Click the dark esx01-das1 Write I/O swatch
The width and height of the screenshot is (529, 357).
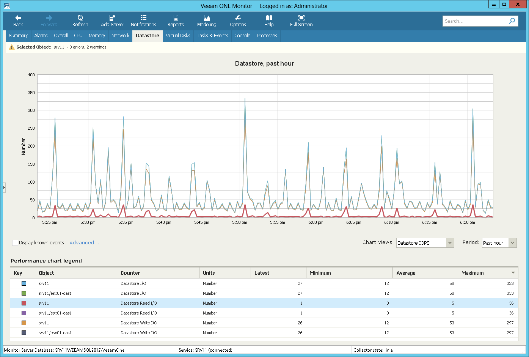[x=24, y=333]
